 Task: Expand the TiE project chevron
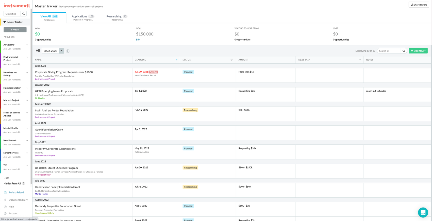(x=27, y=165)
